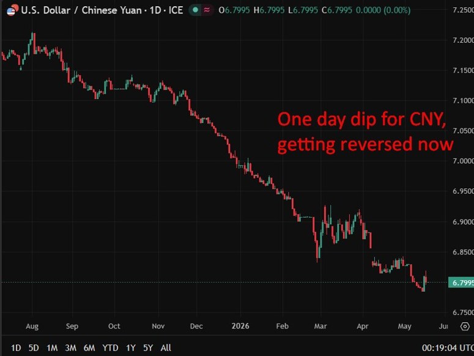Select the 1D time range

[16, 348]
